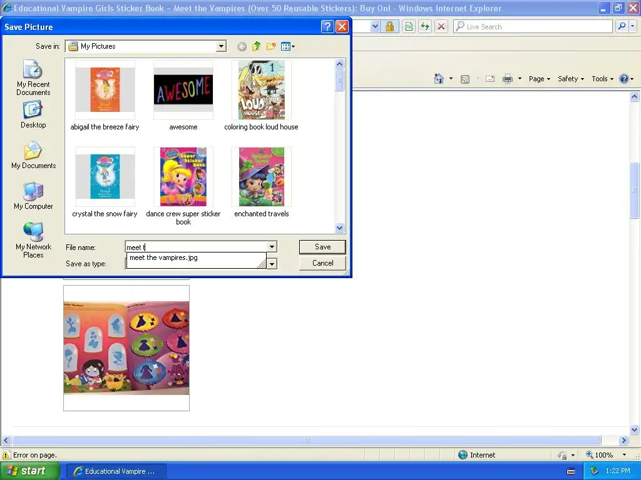Expand the Save in My Pictures dropdown

pyautogui.click(x=221, y=46)
